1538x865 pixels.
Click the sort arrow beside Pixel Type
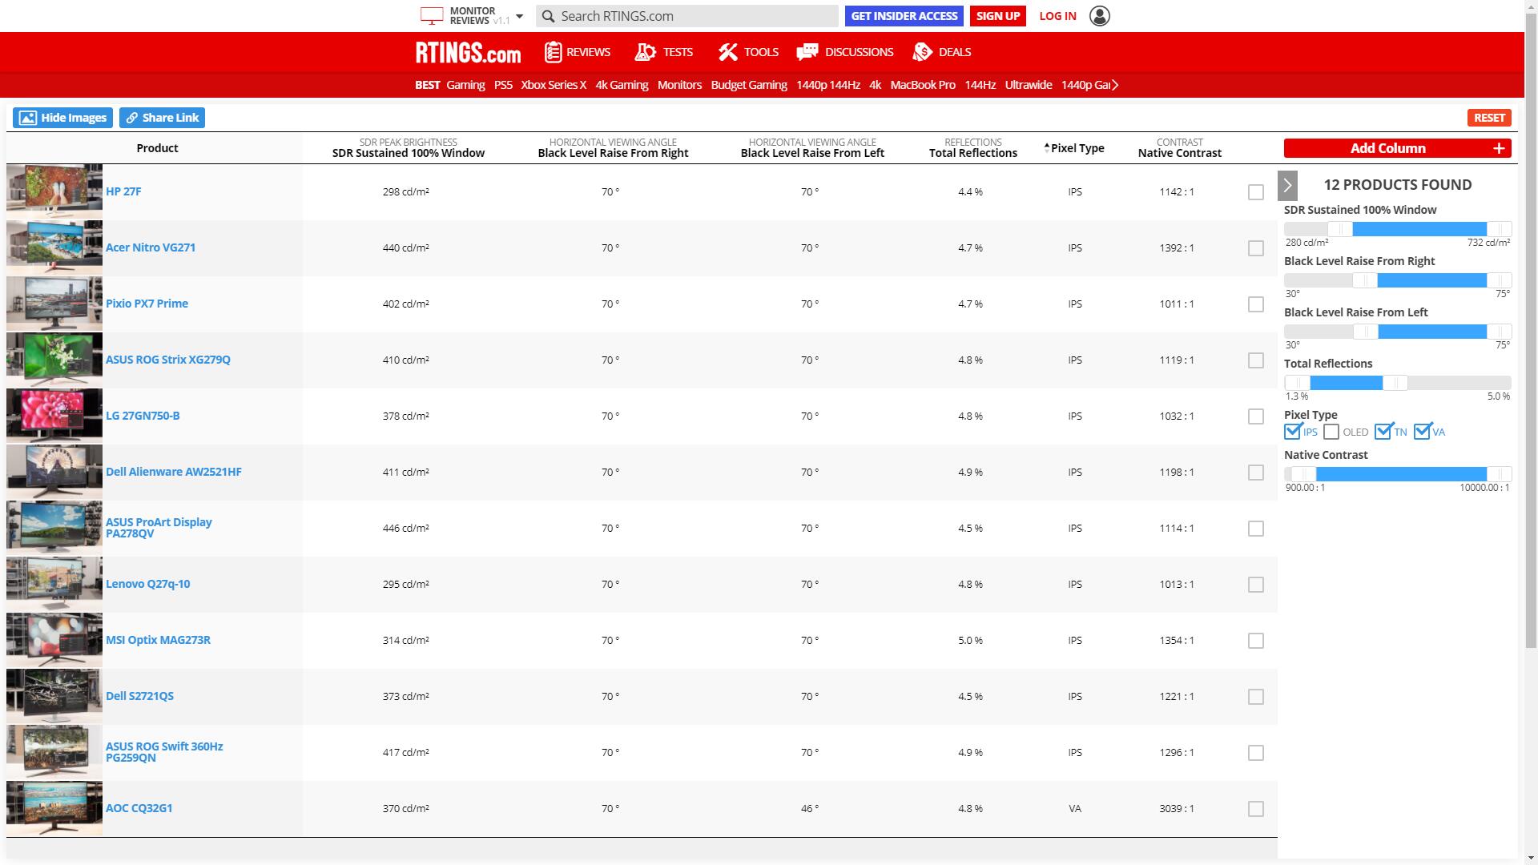[x=1046, y=147]
